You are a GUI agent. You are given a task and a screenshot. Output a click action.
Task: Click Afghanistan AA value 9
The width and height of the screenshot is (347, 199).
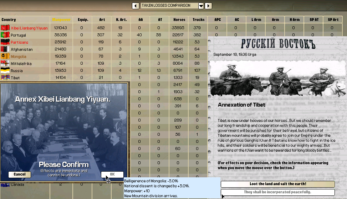click(x=139, y=49)
